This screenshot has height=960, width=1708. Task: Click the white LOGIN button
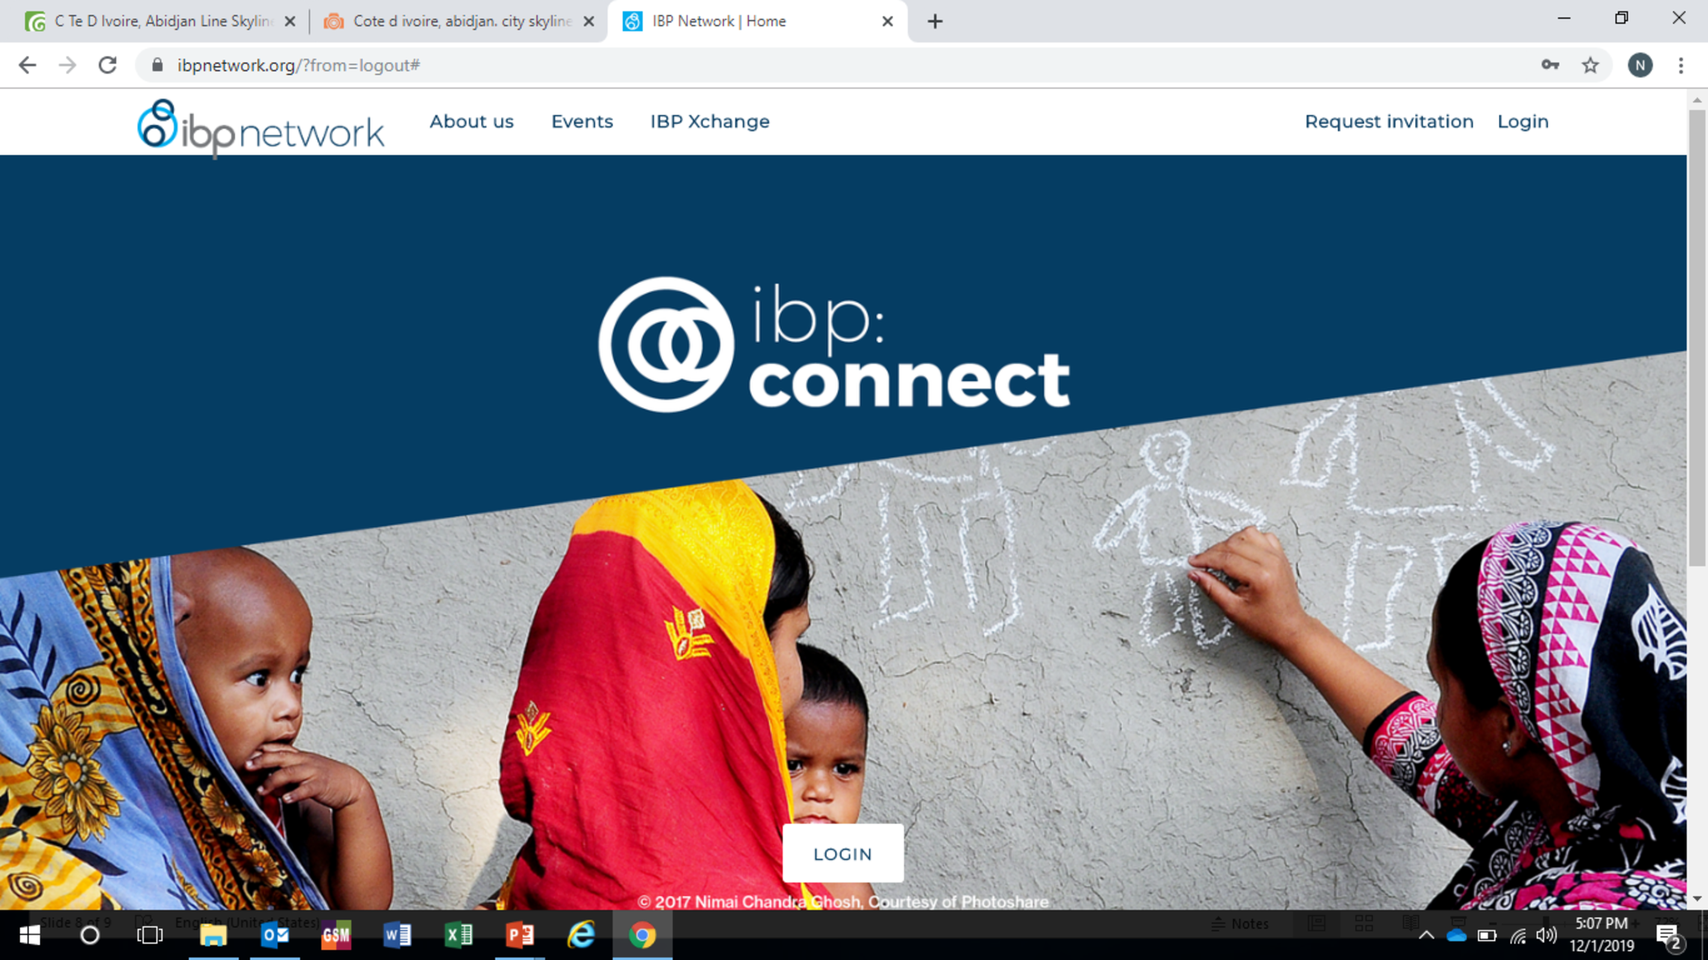[x=843, y=853]
